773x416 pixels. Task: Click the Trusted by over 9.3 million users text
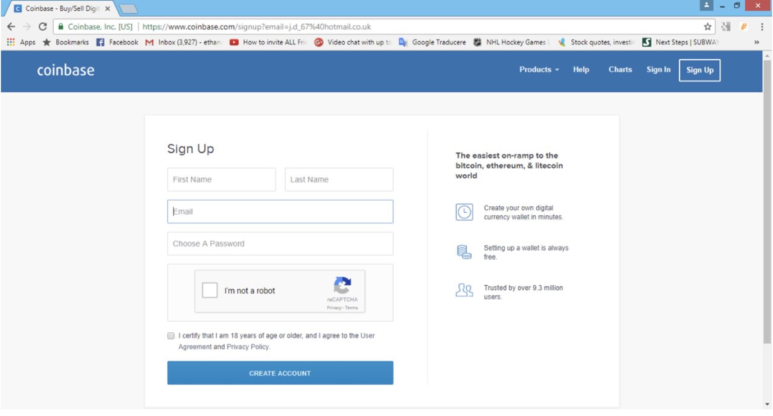point(524,292)
